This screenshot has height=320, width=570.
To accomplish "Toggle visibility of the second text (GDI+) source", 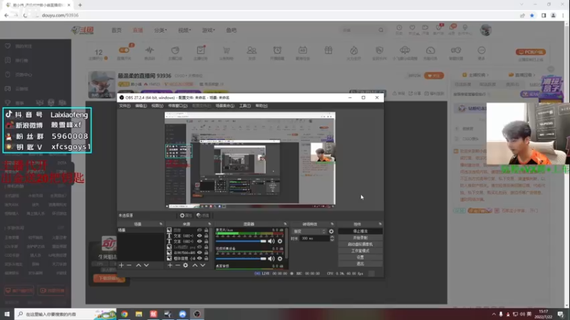I will (x=199, y=241).
